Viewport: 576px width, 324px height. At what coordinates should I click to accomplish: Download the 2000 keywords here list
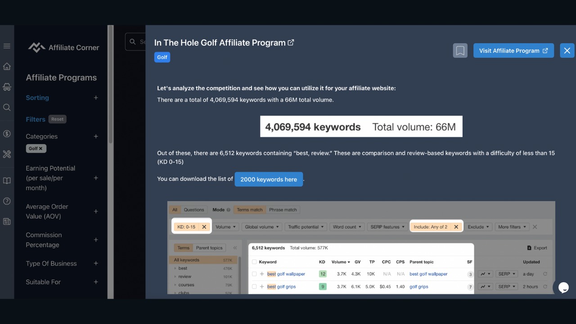tap(269, 179)
